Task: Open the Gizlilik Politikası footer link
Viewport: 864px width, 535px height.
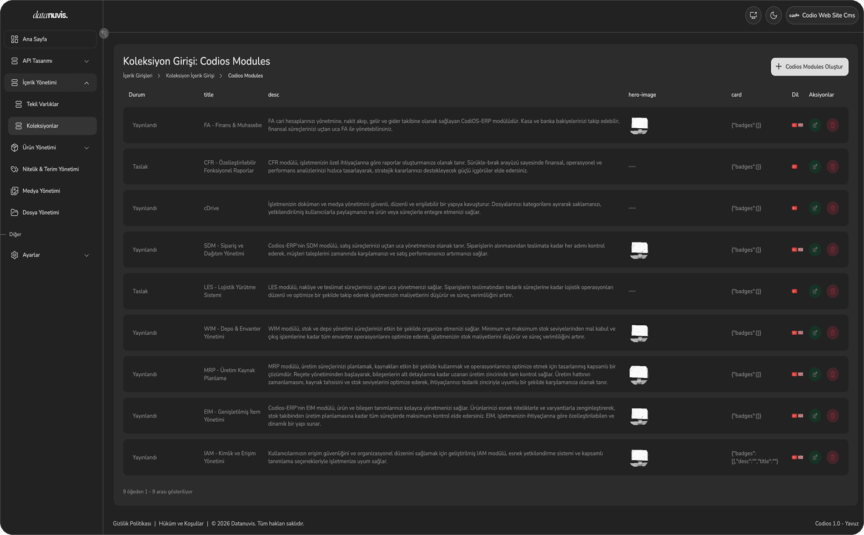Action: click(132, 523)
